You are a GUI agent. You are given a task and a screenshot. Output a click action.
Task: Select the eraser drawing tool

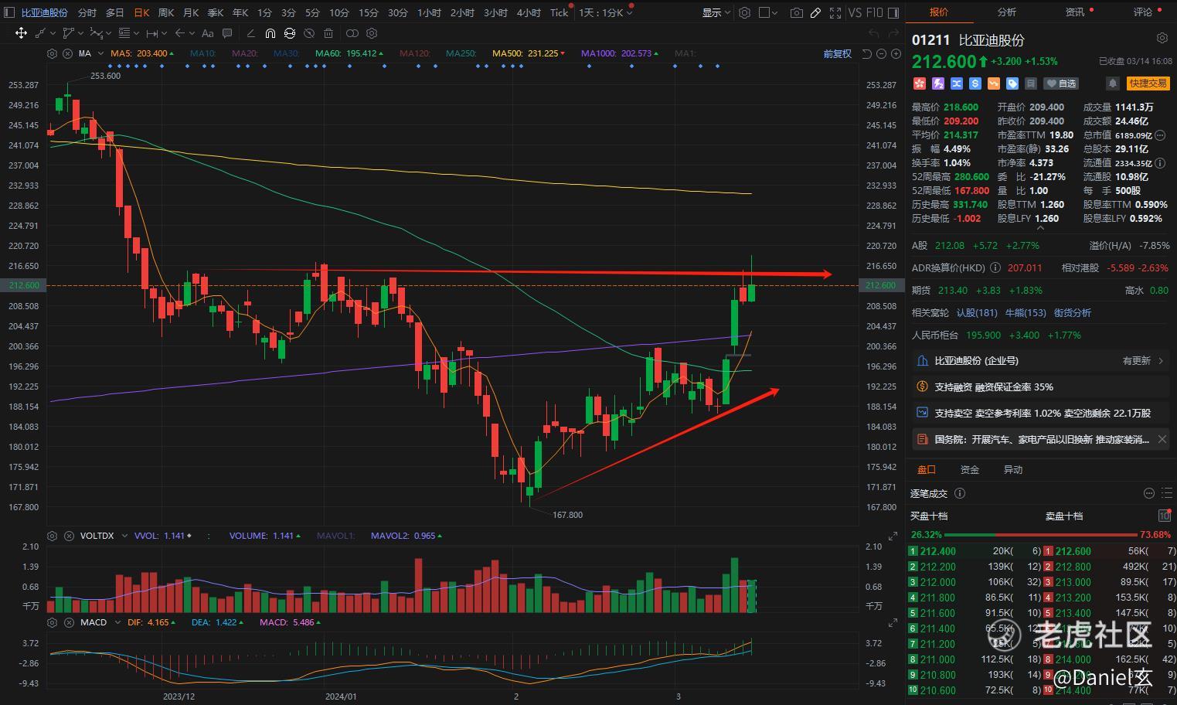pyautogui.click(x=250, y=33)
